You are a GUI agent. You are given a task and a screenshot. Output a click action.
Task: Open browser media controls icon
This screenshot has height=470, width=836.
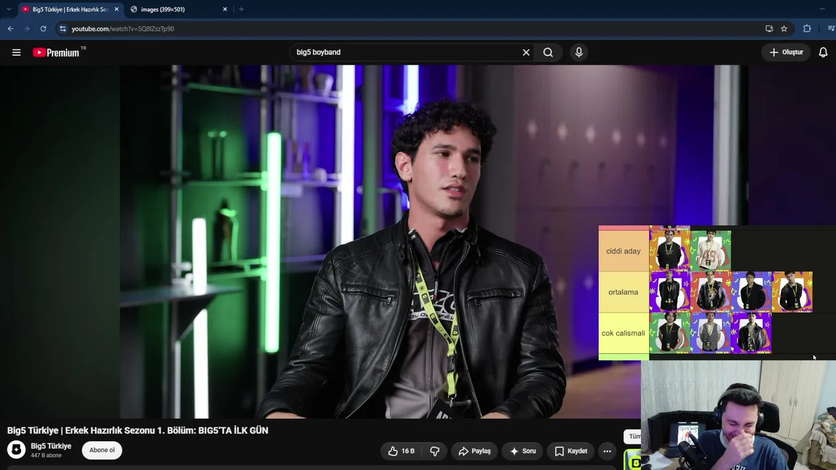pyautogui.click(x=831, y=29)
